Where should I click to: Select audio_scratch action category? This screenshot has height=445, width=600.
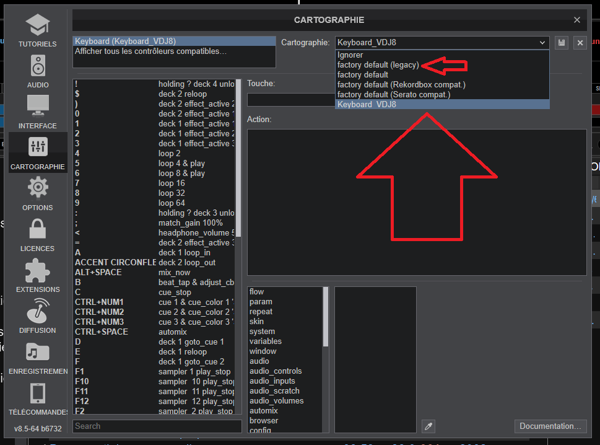285,391
